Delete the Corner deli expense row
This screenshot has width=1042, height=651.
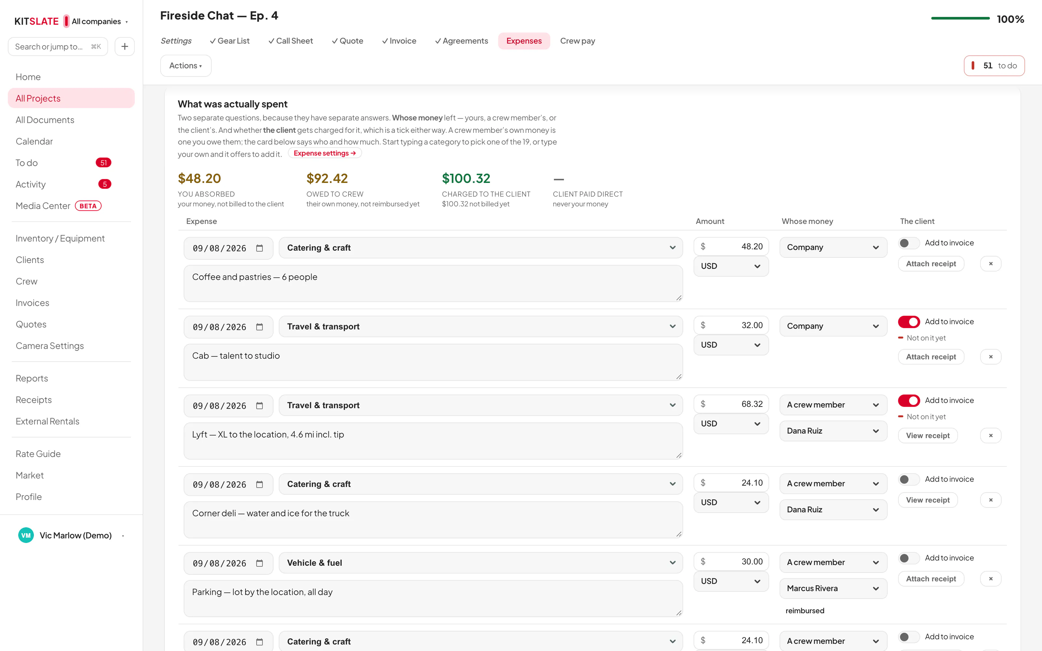(990, 500)
